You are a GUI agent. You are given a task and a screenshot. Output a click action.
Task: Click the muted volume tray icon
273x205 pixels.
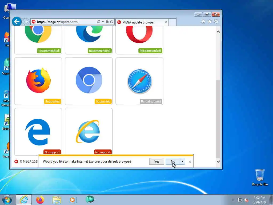click(x=246, y=200)
